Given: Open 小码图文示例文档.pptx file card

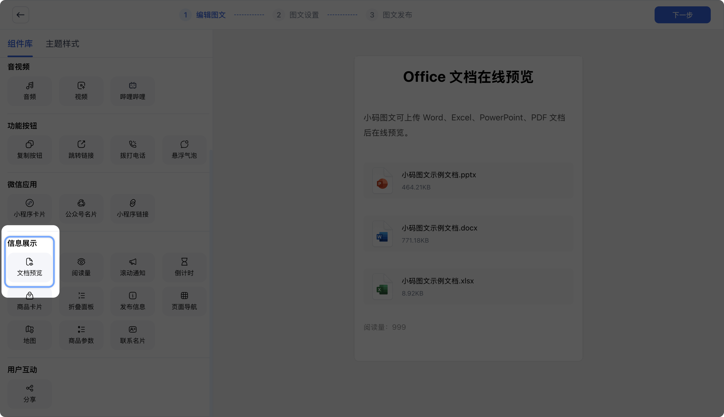Looking at the screenshot, I should point(468,180).
